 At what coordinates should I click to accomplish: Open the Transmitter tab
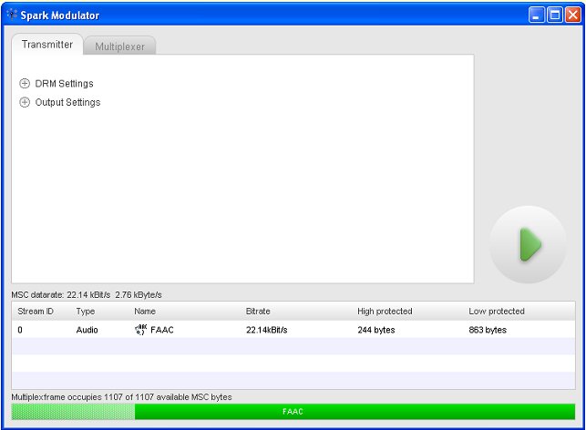[x=47, y=45]
